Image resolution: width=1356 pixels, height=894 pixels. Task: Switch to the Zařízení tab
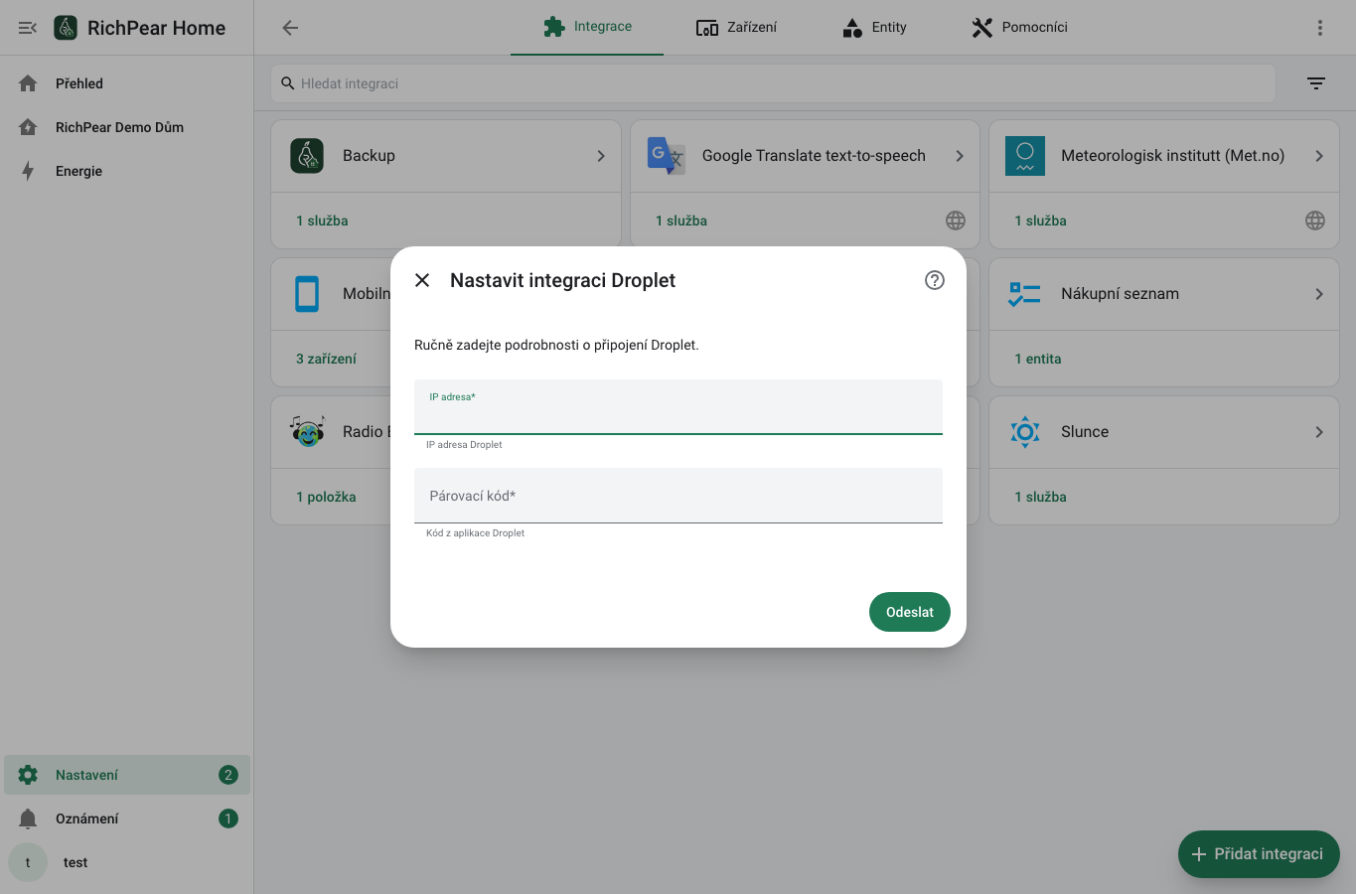point(736,27)
